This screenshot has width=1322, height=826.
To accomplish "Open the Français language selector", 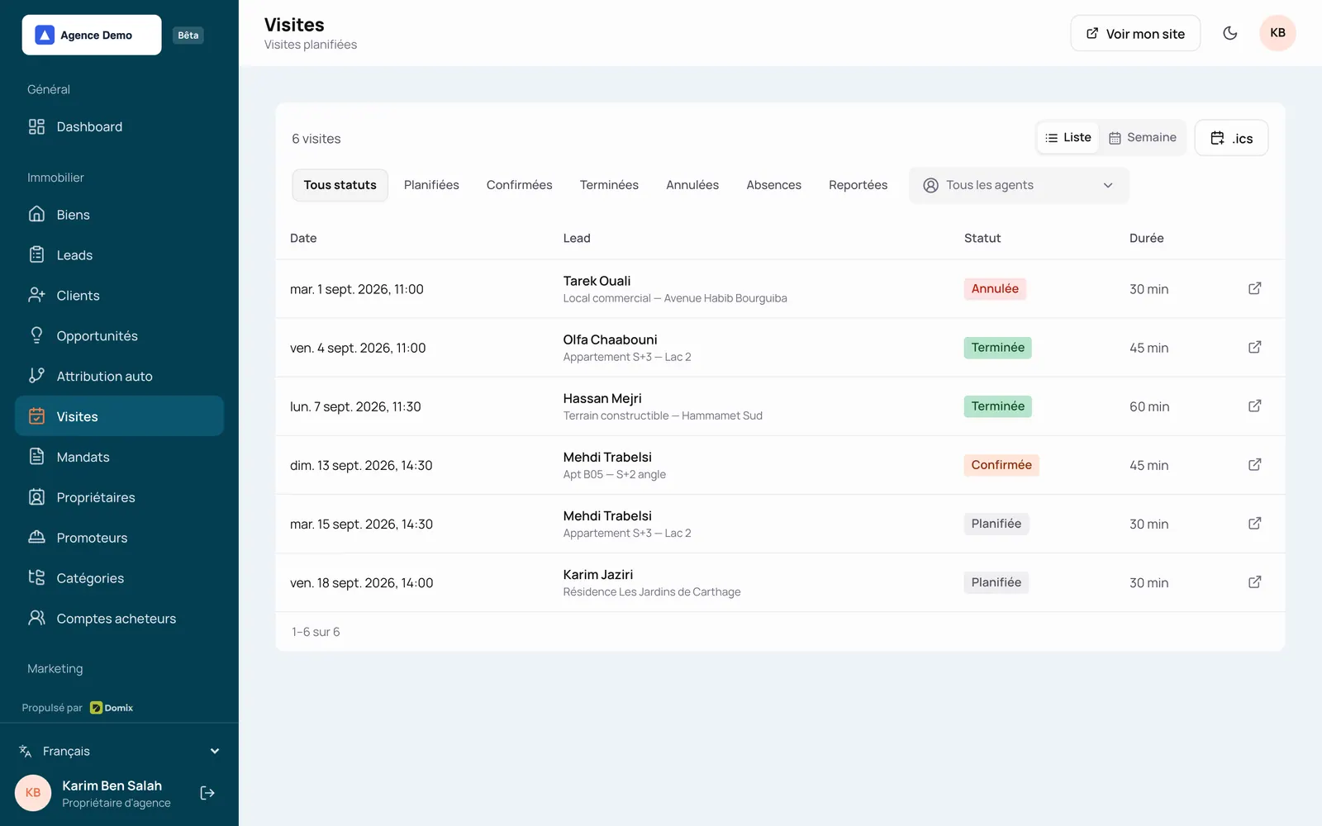I will click(119, 751).
